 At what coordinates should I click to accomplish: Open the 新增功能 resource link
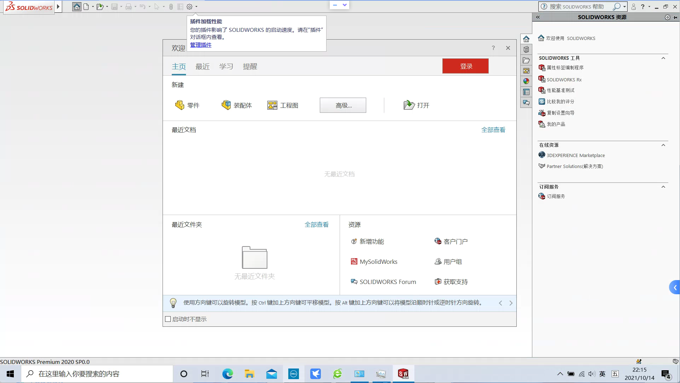tap(367, 242)
